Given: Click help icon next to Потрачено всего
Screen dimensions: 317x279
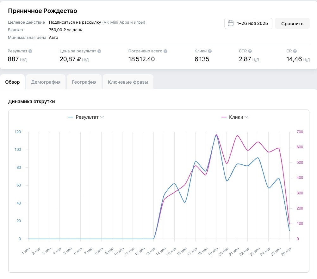Looking at the screenshot, I should (x=165, y=51).
